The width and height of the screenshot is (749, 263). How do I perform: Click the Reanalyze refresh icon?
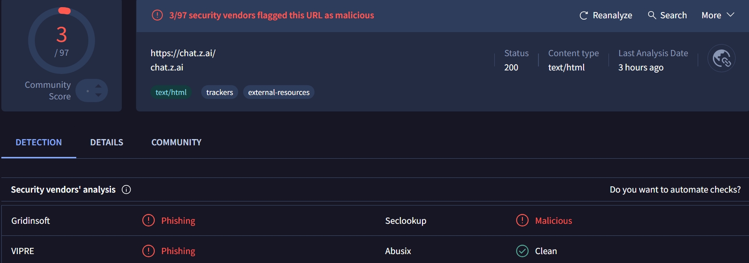pyautogui.click(x=583, y=16)
